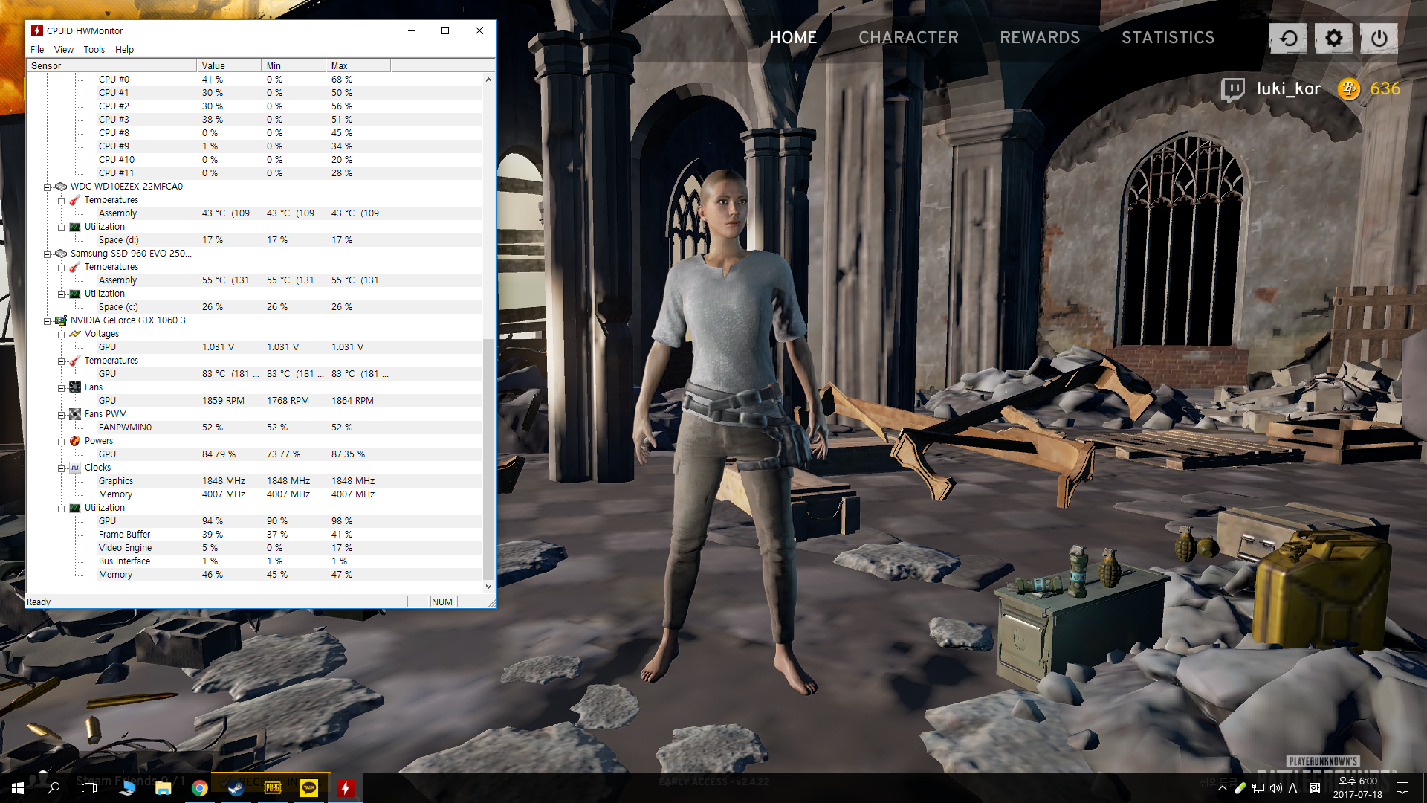Collapse the NVIDIA GeForce GTX 1060 node
The width and height of the screenshot is (1427, 803).
47,321
